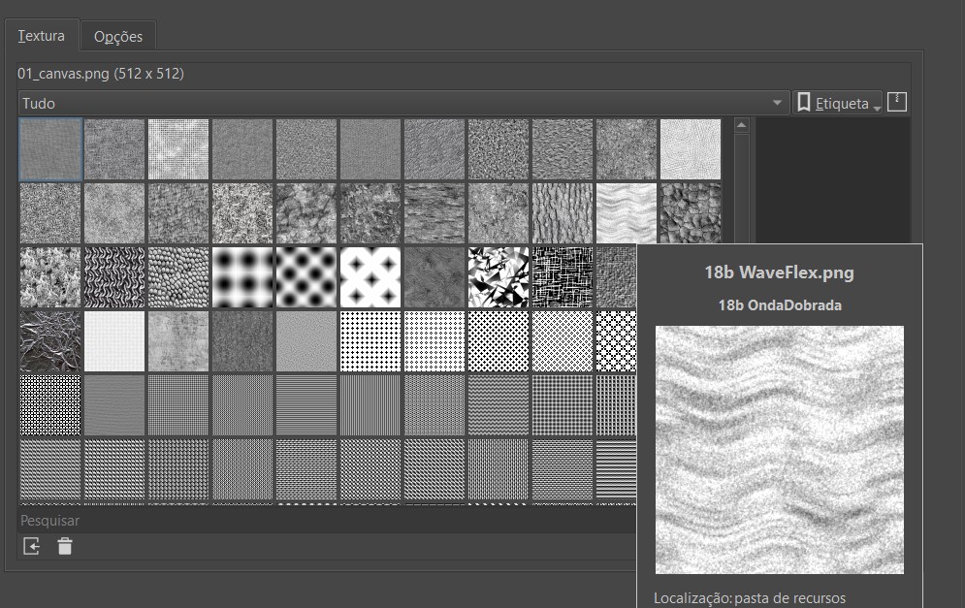
Task: Click the 18b WaveFlex.png tooltip title
Action: (x=779, y=272)
